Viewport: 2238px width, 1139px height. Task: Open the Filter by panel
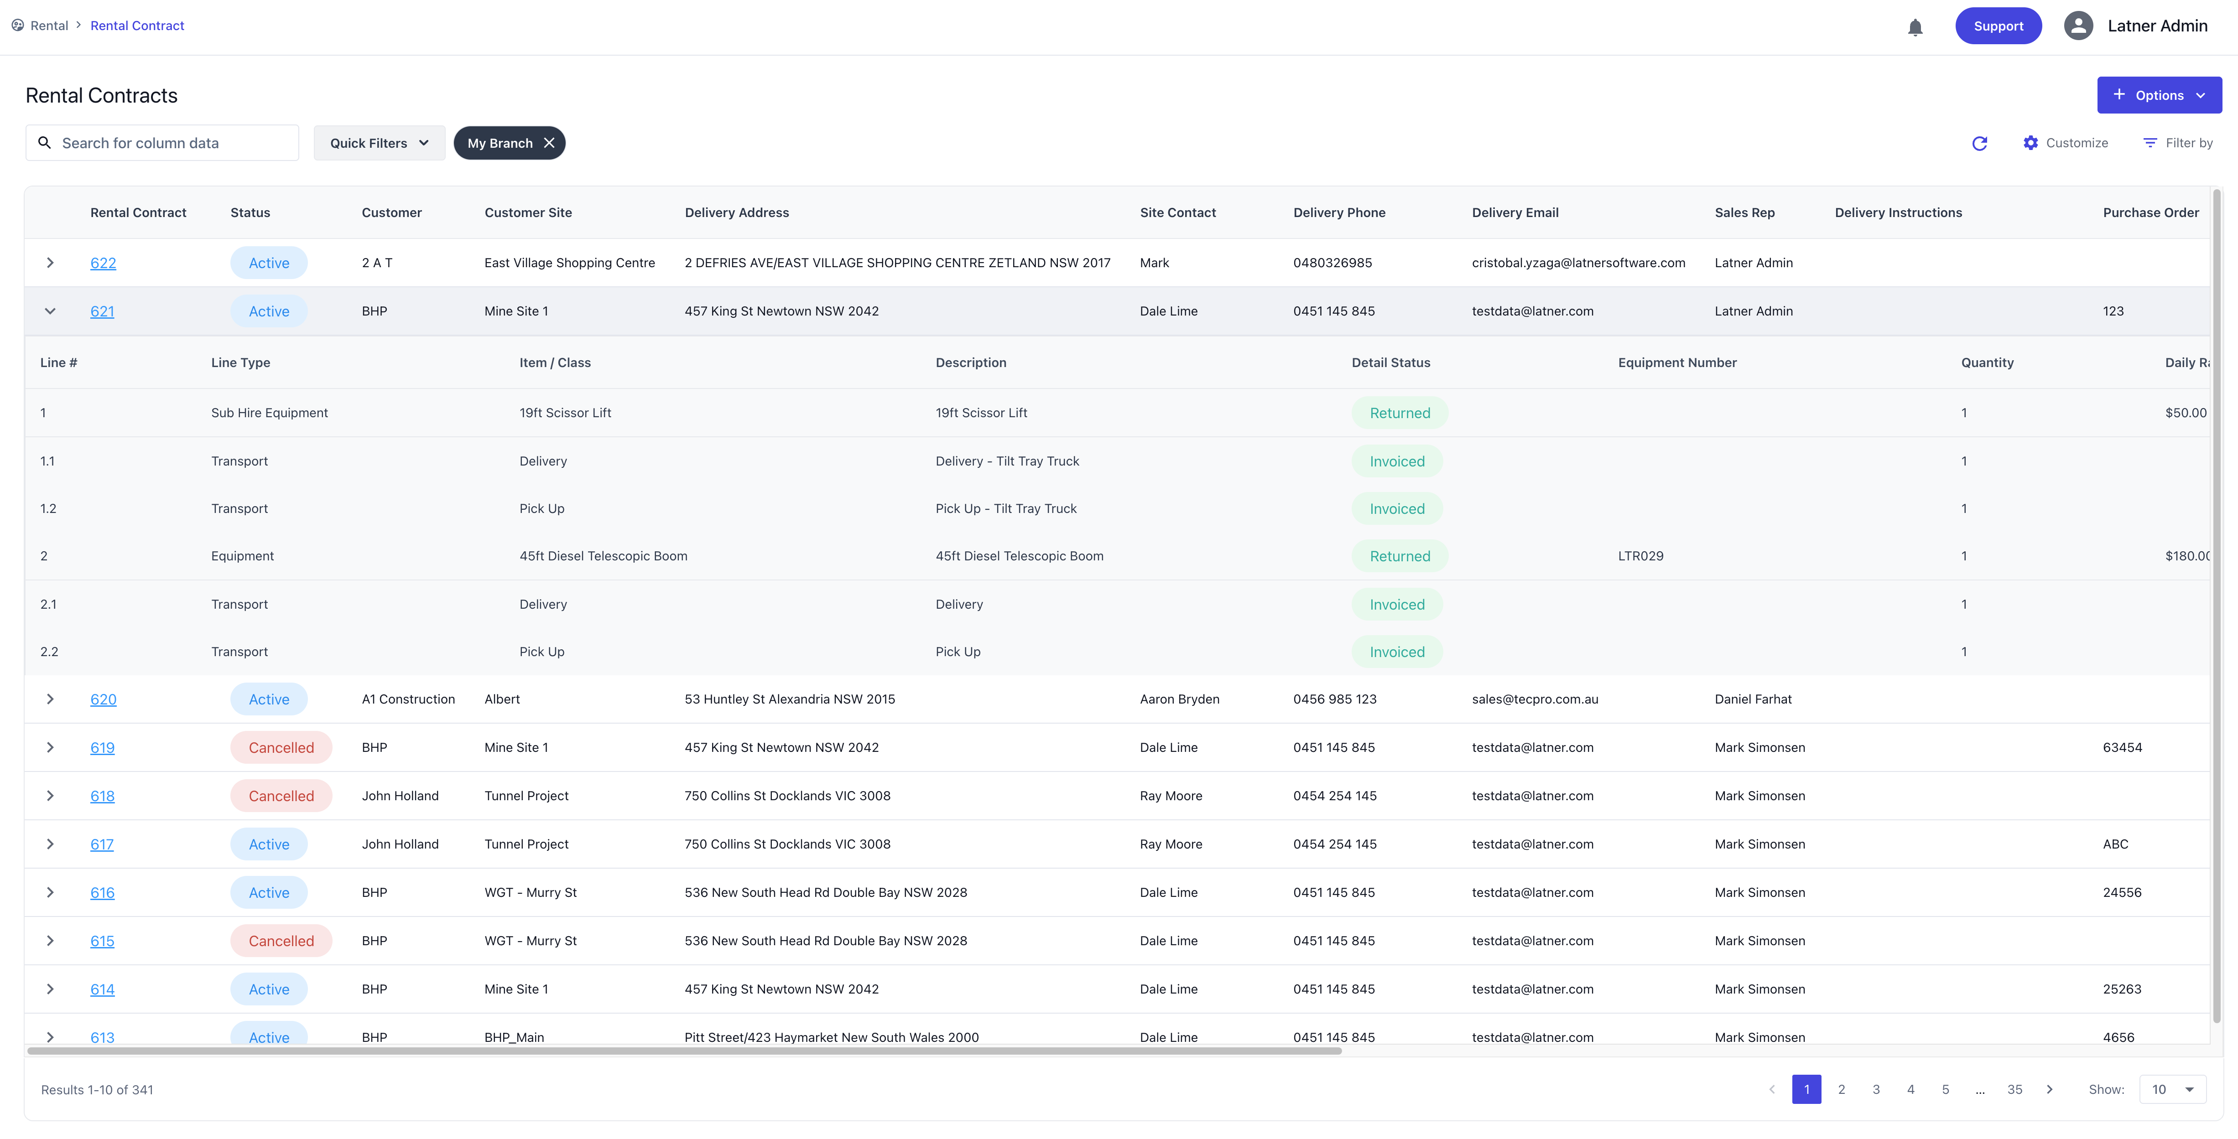coord(2177,143)
